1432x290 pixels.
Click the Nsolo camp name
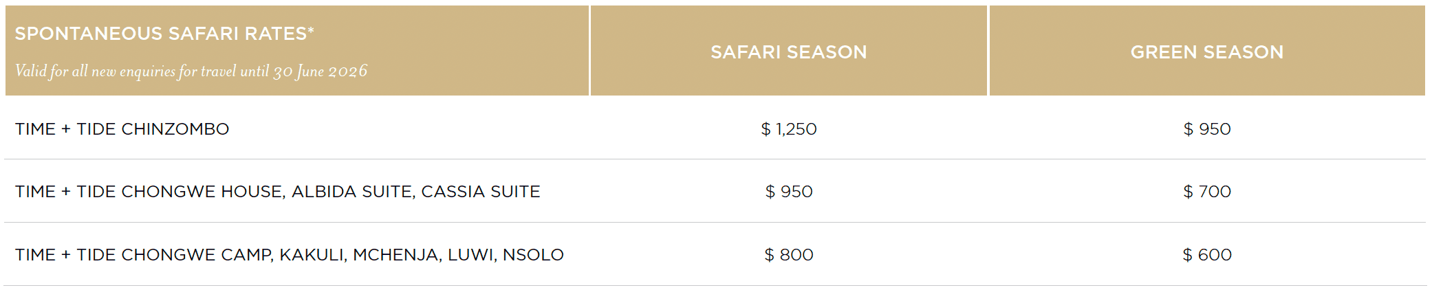(x=533, y=255)
